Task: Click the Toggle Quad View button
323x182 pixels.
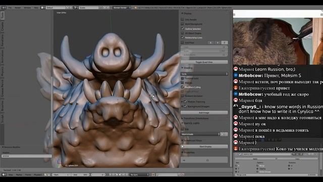Action: pyautogui.click(x=204, y=62)
